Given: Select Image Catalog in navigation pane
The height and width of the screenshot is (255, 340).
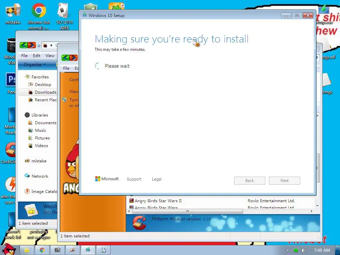Looking at the screenshot, I should click(44, 192).
